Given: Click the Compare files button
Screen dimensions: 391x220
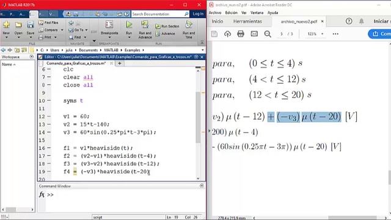Looking at the screenshot, I should pos(49,30).
